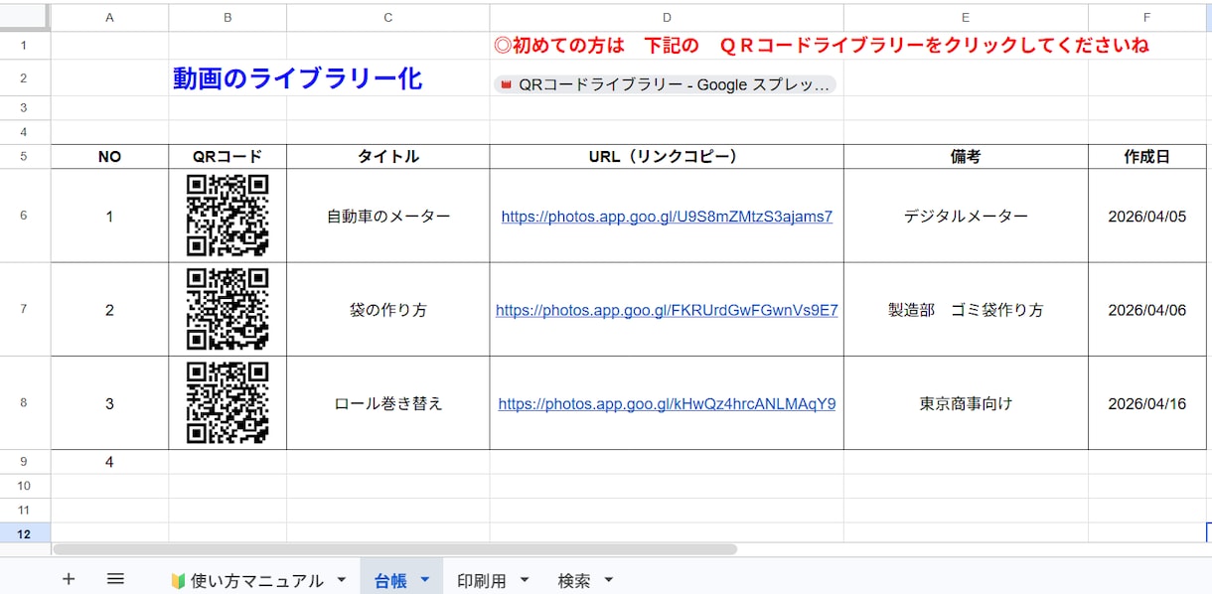Expand the 台帳 tab dropdown arrow
1212x594 pixels.
(x=425, y=579)
